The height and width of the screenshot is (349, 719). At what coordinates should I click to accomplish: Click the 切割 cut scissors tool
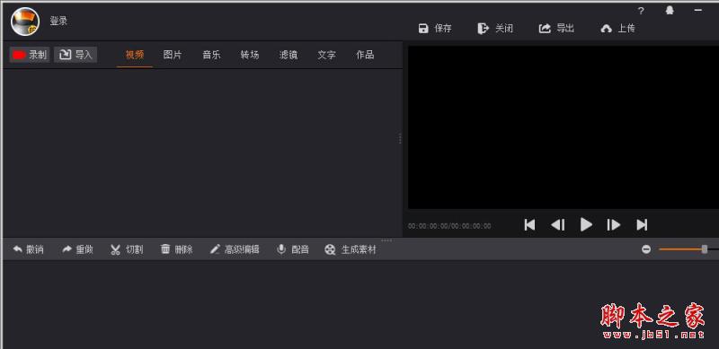(127, 249)
